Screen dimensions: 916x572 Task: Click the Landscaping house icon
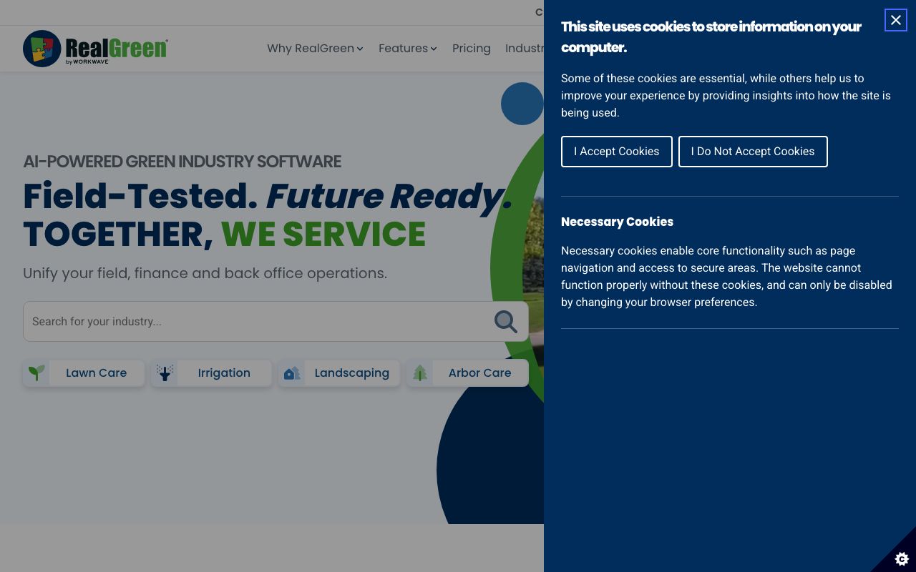(292, 373)
